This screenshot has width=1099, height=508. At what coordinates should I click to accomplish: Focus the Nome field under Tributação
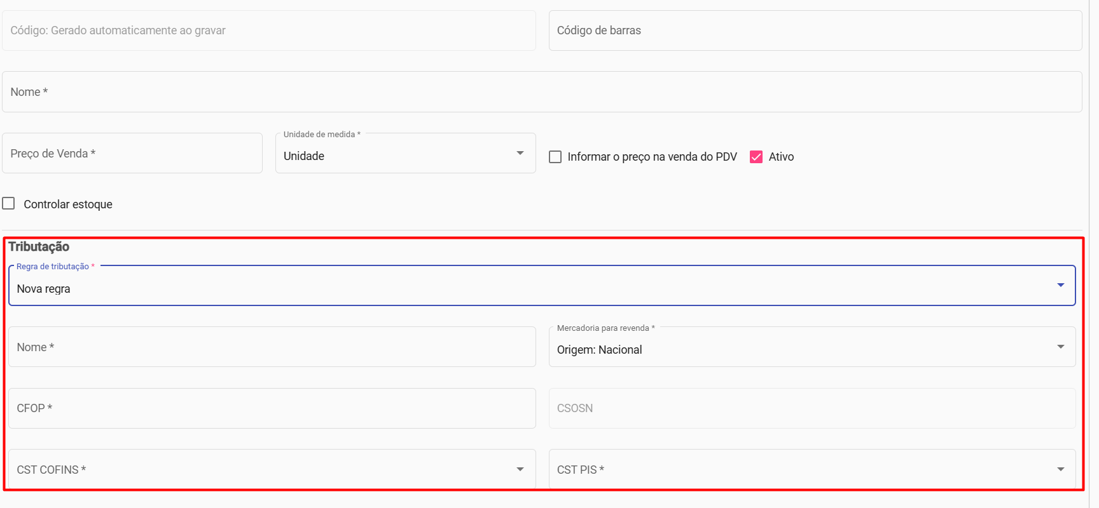tap(272, 347)
